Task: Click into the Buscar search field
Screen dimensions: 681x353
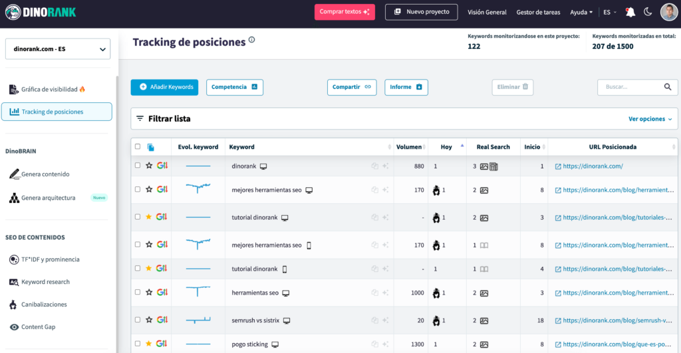Action: (x=628, y=87)
